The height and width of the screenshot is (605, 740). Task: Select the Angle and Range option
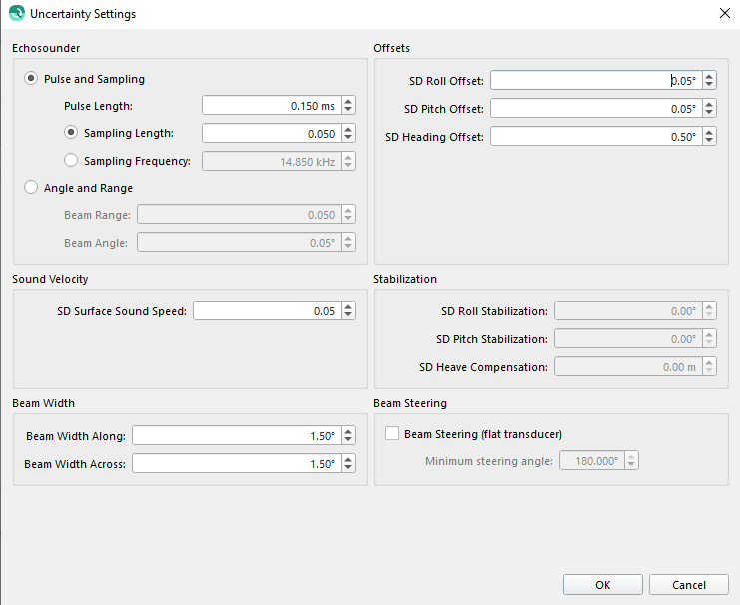click(x=31, y=187)
